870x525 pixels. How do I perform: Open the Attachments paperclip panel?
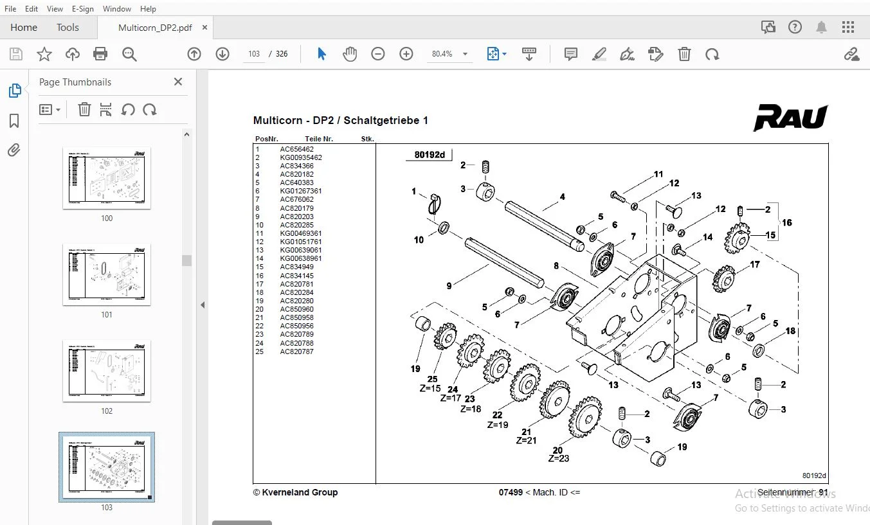pos(14,150)
